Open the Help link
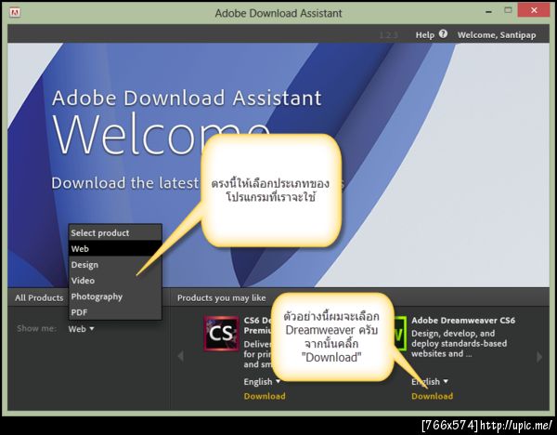Viewport: 557px width, 435px height. 425,35
